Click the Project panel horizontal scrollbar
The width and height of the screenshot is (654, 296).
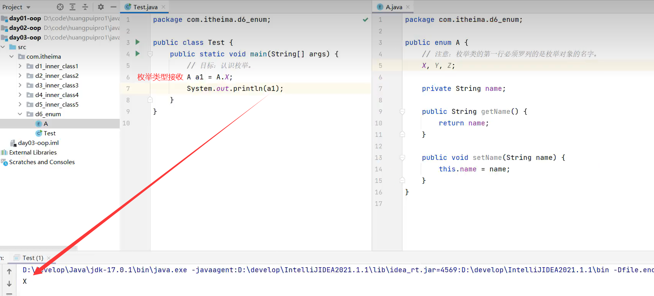[x=39, y=248]
